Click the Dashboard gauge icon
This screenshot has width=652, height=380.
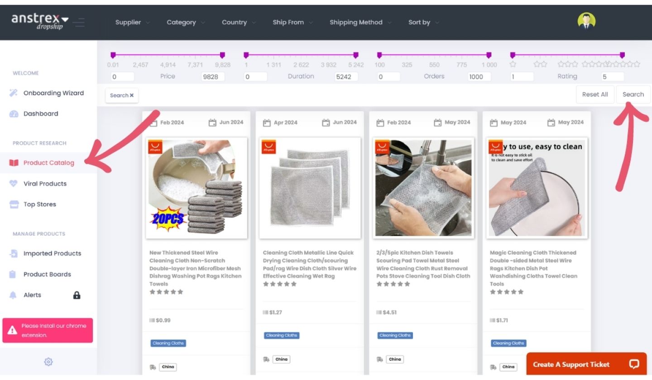click(14, 114)
